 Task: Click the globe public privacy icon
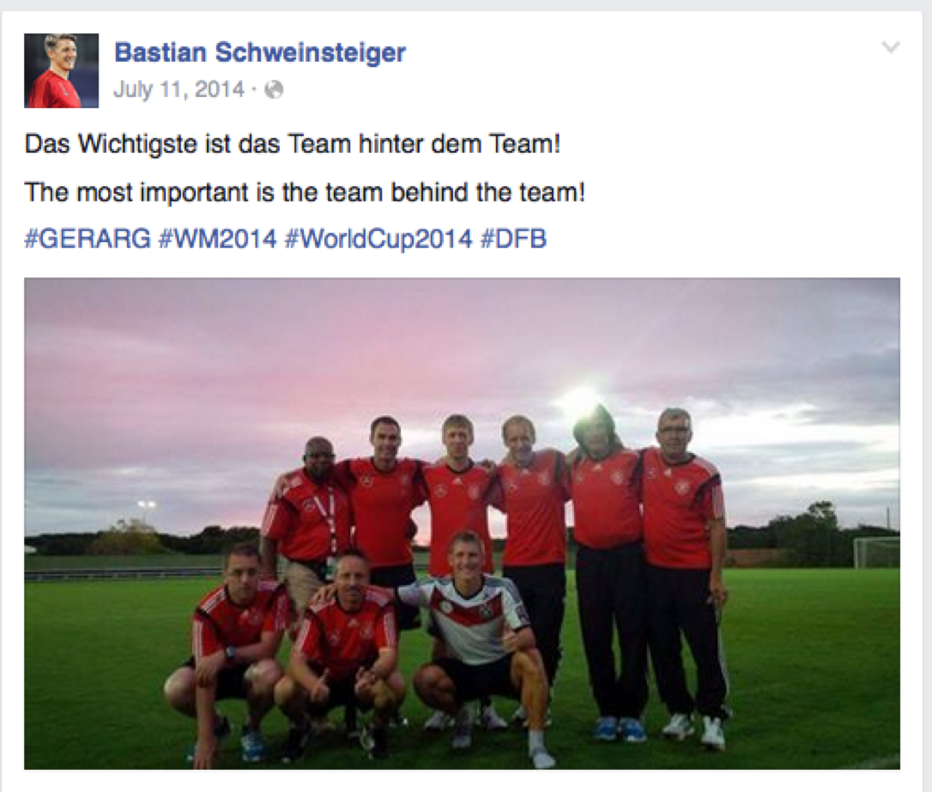pyautogui.click(x=274, y=90)
